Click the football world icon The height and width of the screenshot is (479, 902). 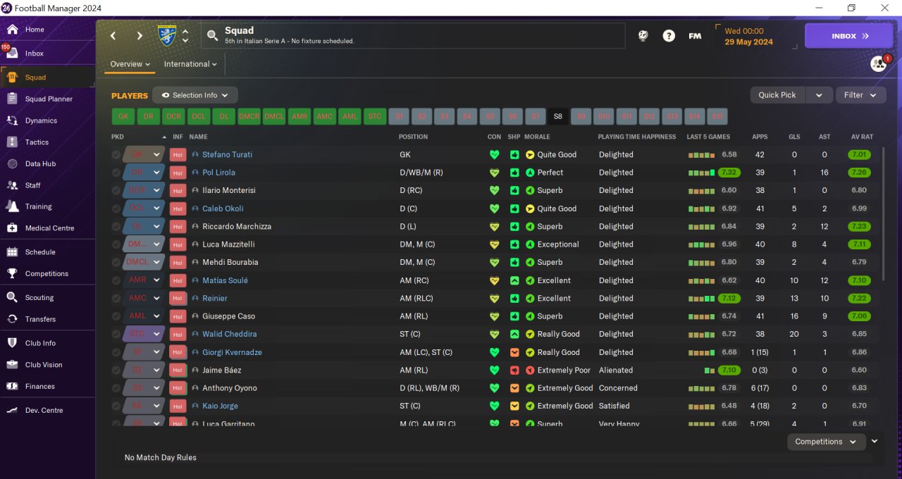(643, 36)
